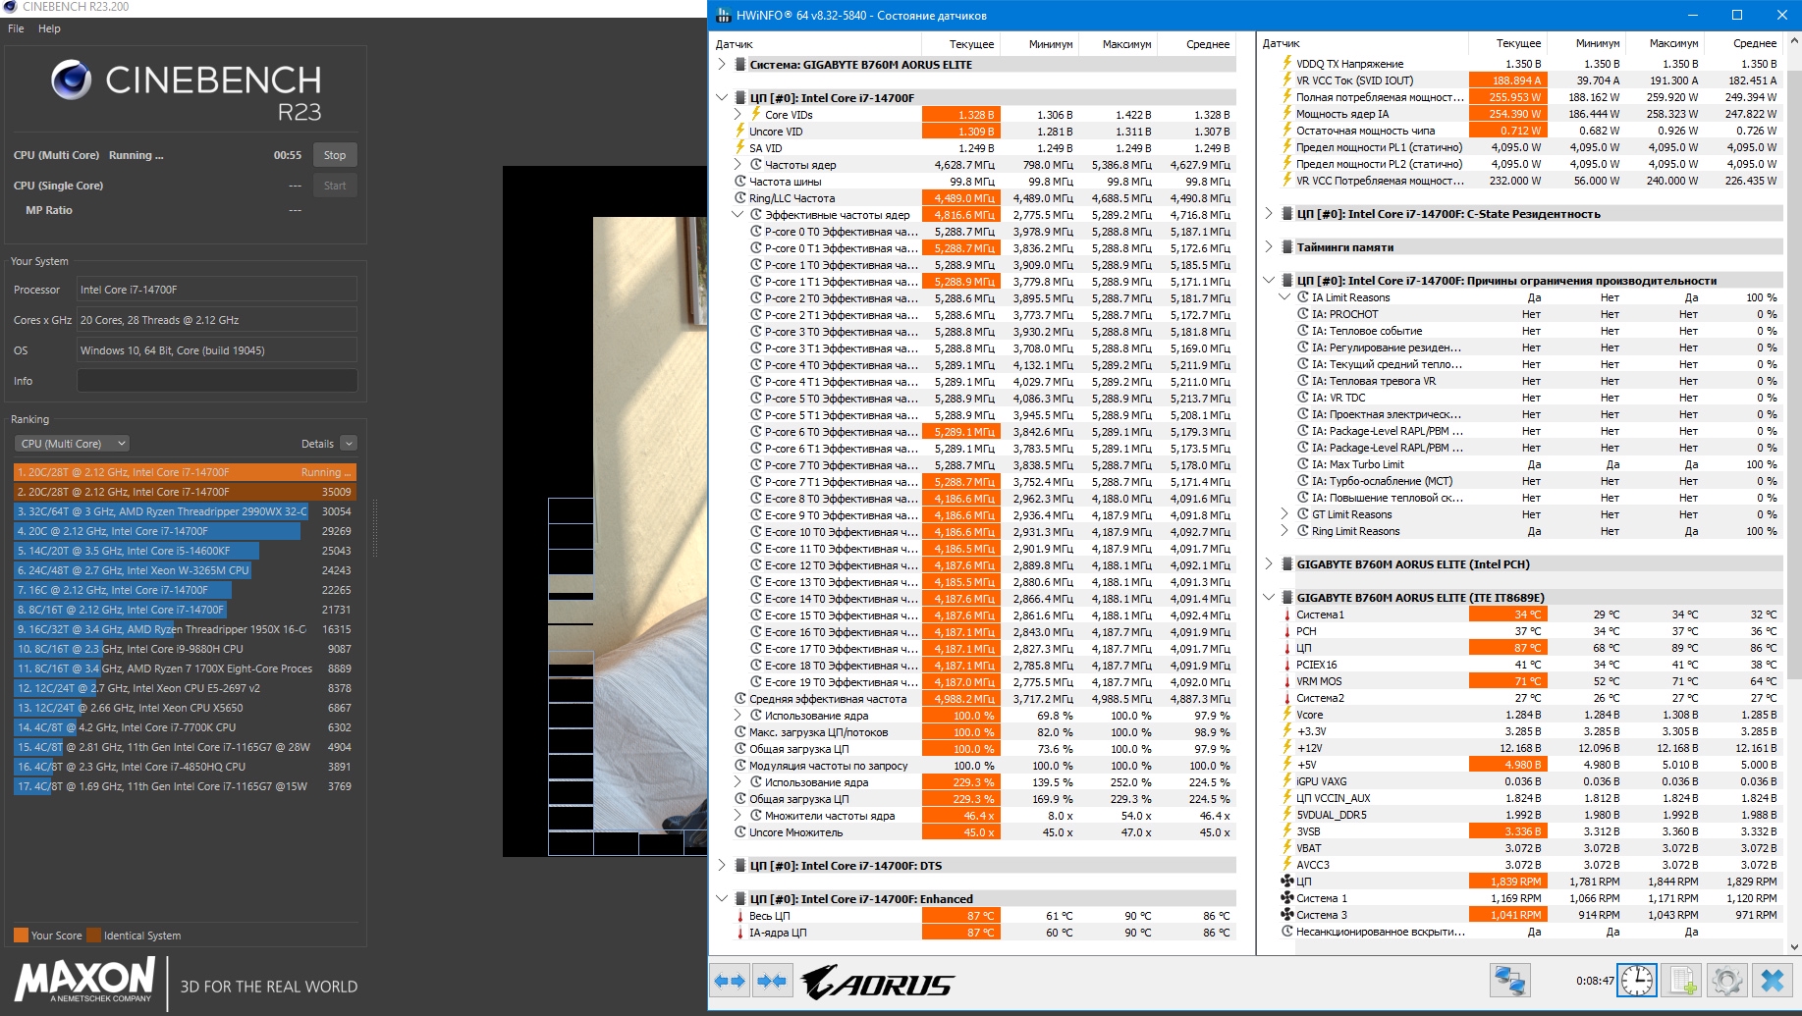Image resolution: width=1802 pixels, height=1016 pixels.
Task: Click the scroll down arrow in HWiNFO
Action: coord(1794,947)
